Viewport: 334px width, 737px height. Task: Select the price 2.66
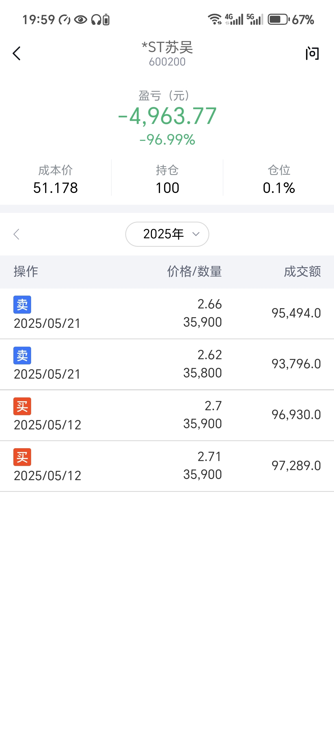coord(210,304)
